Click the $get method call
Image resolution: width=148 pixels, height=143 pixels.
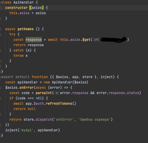[x=86, y=40]
